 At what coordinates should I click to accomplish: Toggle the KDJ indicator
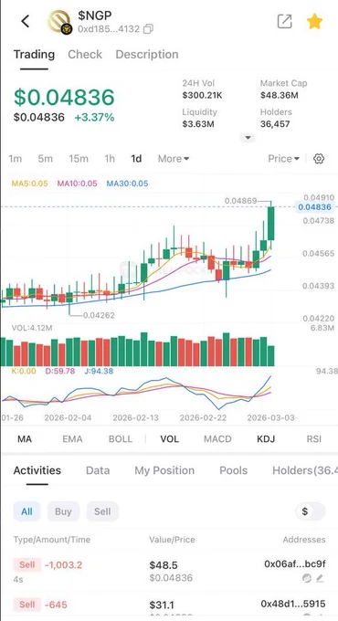click(x=266, y=439)
